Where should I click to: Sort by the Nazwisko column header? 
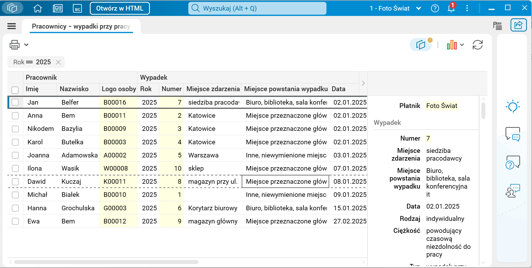[x=78, y=89]
